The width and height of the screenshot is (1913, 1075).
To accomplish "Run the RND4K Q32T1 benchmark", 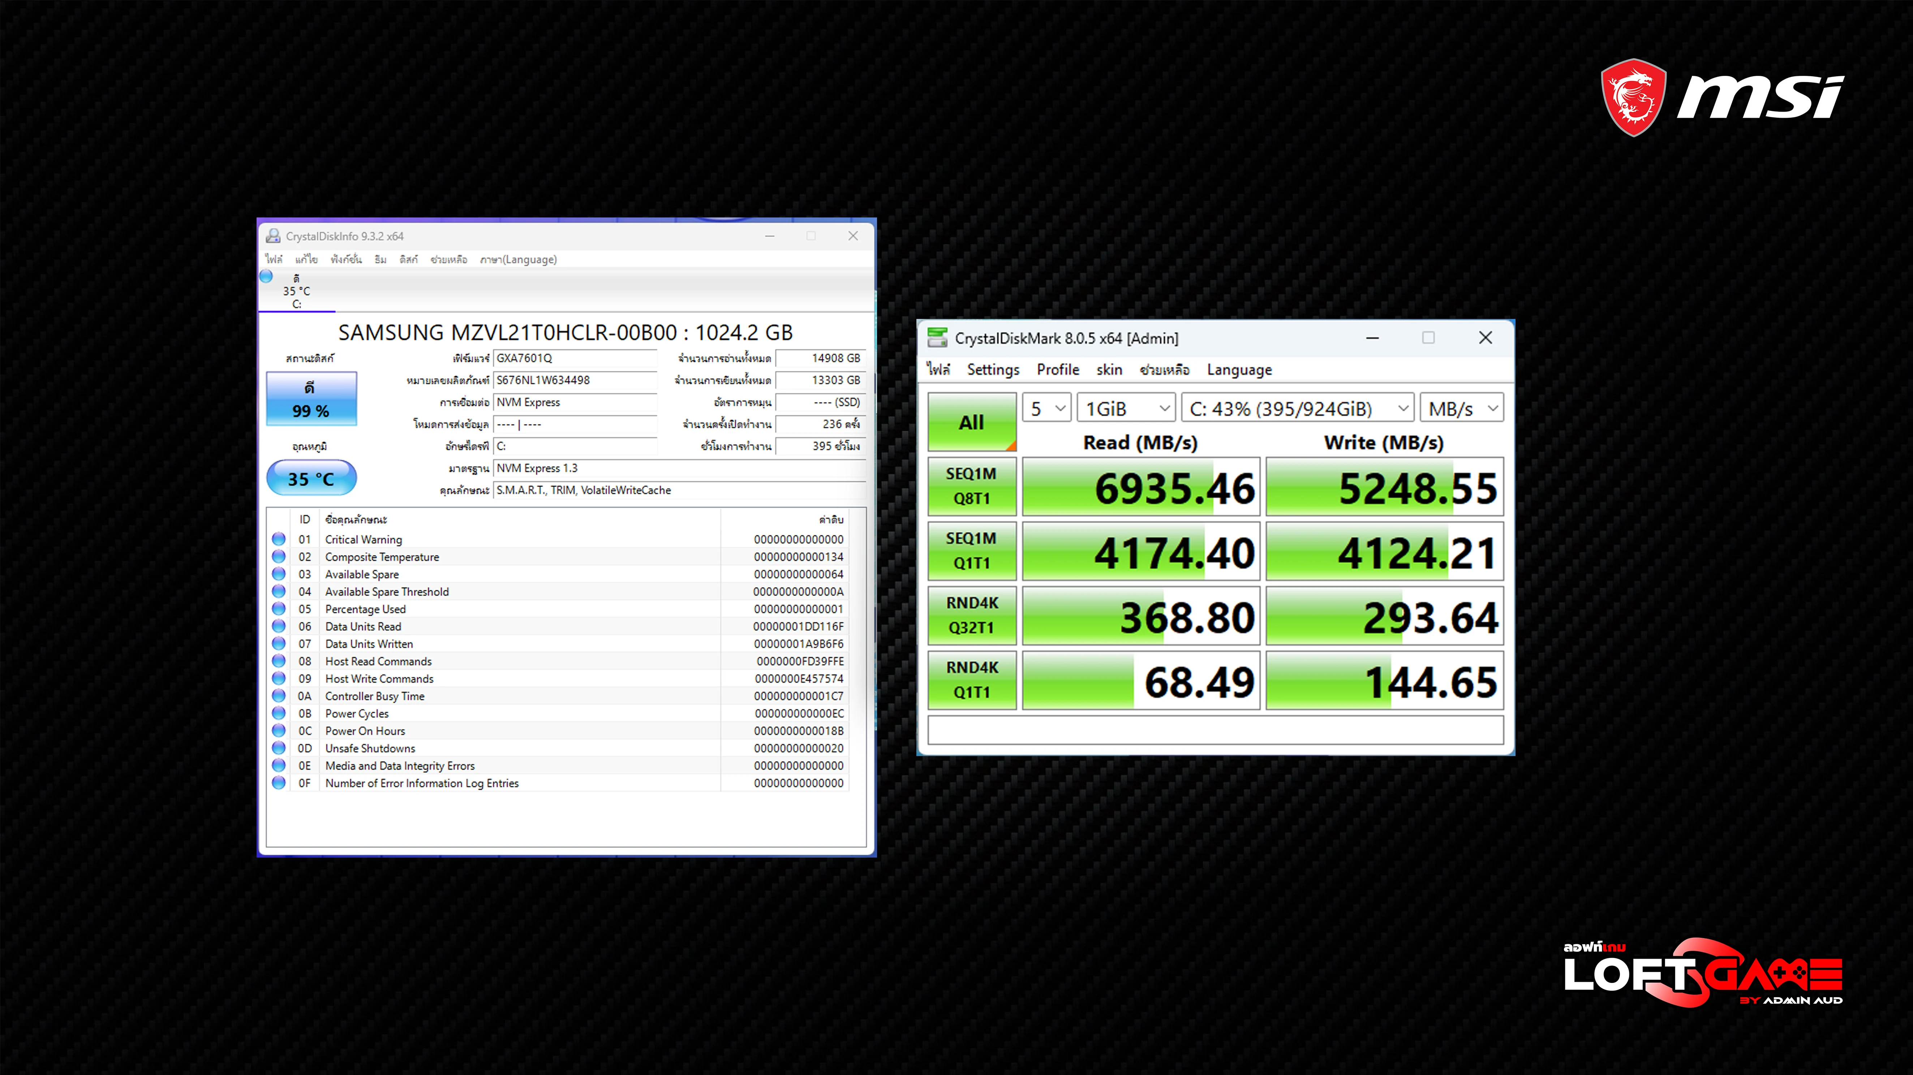I will [x=971, y=616].
